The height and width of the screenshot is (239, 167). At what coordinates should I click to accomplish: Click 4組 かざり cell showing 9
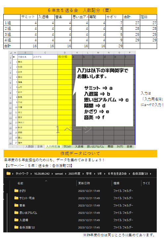[114, 40]
